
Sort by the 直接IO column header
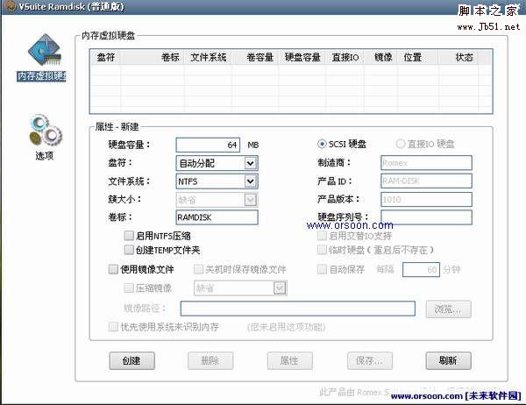point(345,57)
